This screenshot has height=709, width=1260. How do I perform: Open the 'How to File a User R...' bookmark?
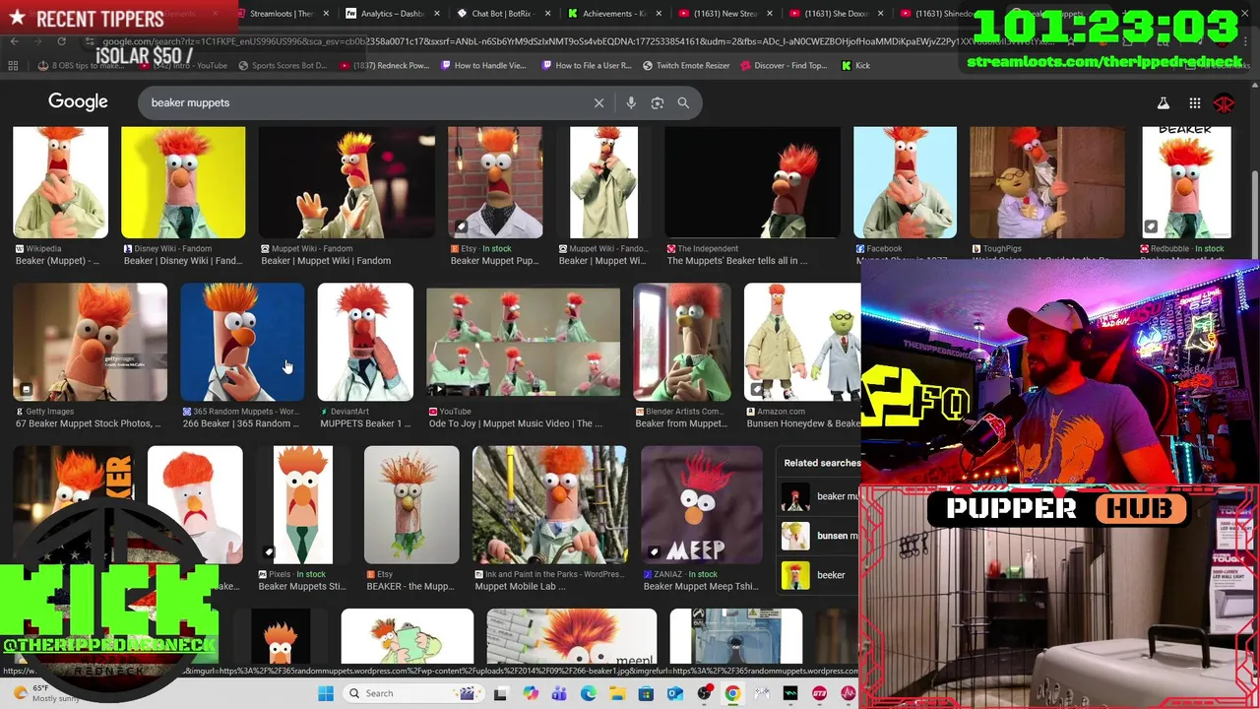pyautogui.click(x=587, y=65)
